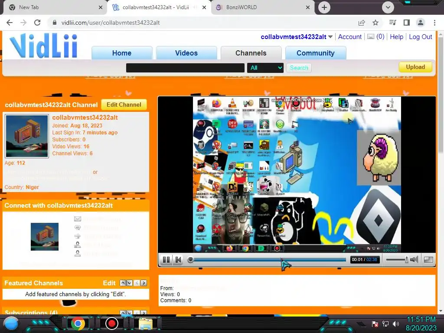
Task: Adjust the player volume slider
Action: point(397,259)
